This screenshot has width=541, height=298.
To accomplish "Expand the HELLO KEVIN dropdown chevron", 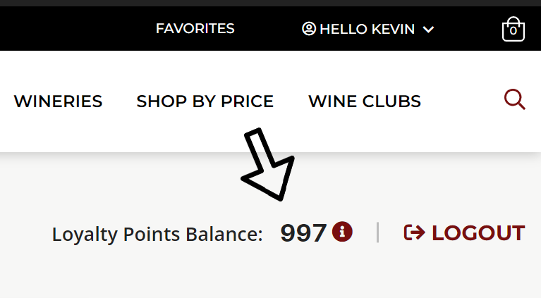I will click(x=428, y=30).
